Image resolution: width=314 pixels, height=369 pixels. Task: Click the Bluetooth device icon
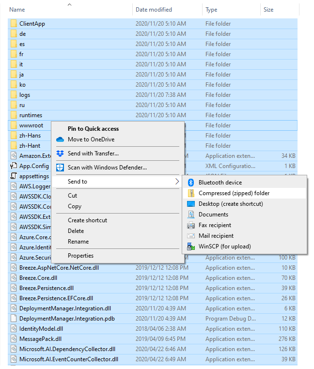pyautogui.click(x=191, y=183)
